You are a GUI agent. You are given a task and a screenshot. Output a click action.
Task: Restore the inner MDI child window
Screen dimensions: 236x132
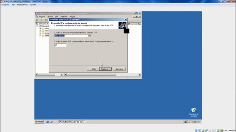[x=137, y=16]
